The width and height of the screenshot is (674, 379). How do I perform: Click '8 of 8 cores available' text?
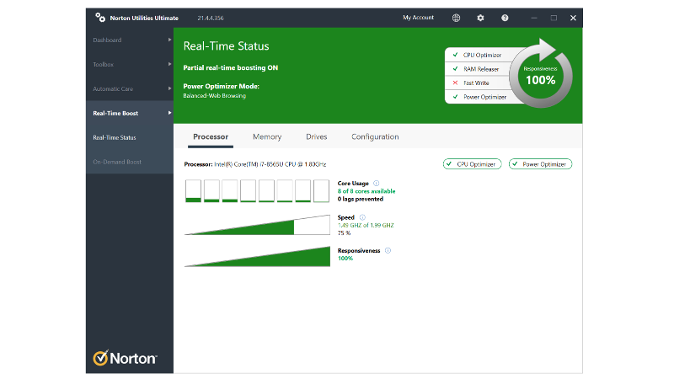click(366, 191)
